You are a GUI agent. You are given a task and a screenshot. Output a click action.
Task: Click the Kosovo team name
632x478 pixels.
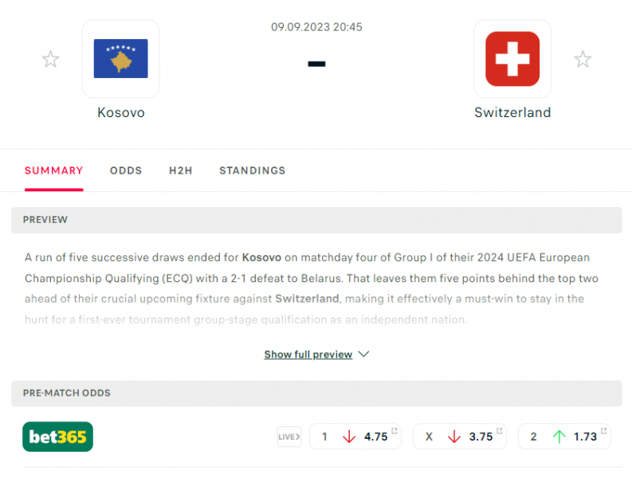[121, 112]
